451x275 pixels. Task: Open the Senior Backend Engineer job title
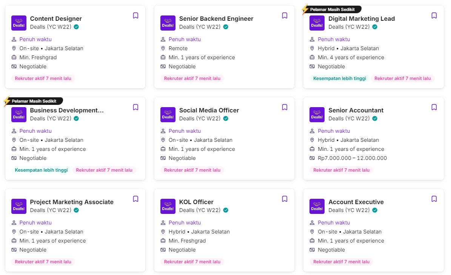tap(216, 19)
